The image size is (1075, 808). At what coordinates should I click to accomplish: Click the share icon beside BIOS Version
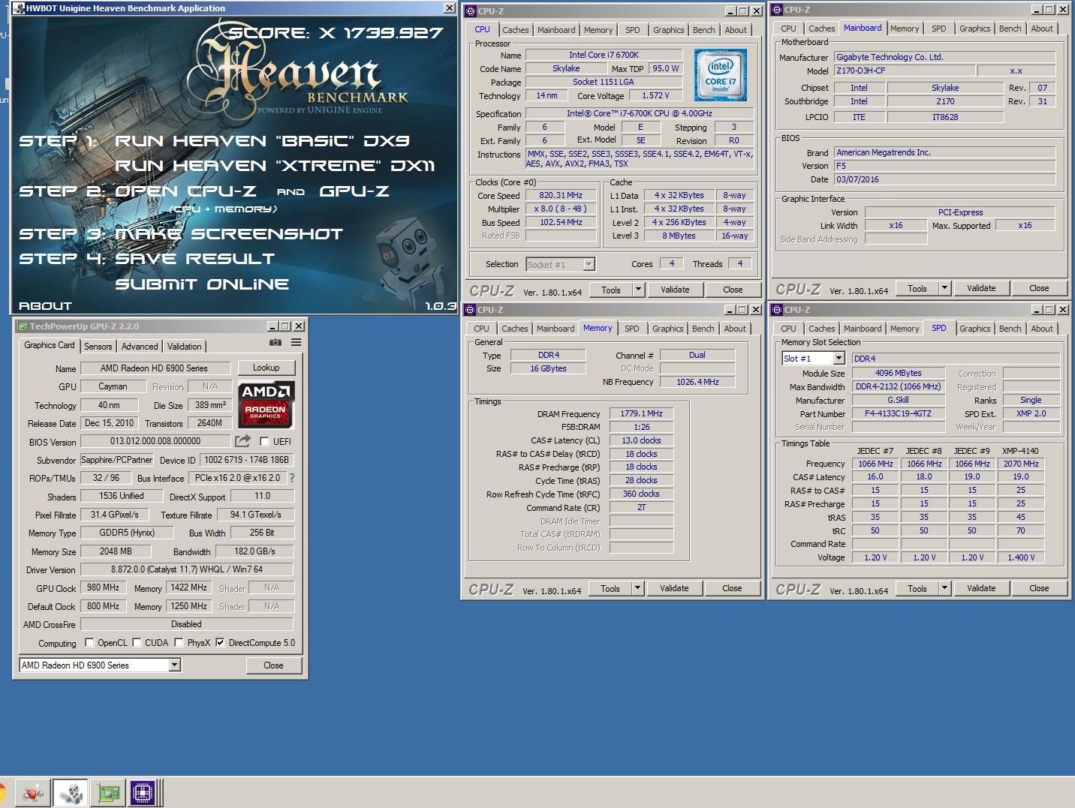[242, 441]
